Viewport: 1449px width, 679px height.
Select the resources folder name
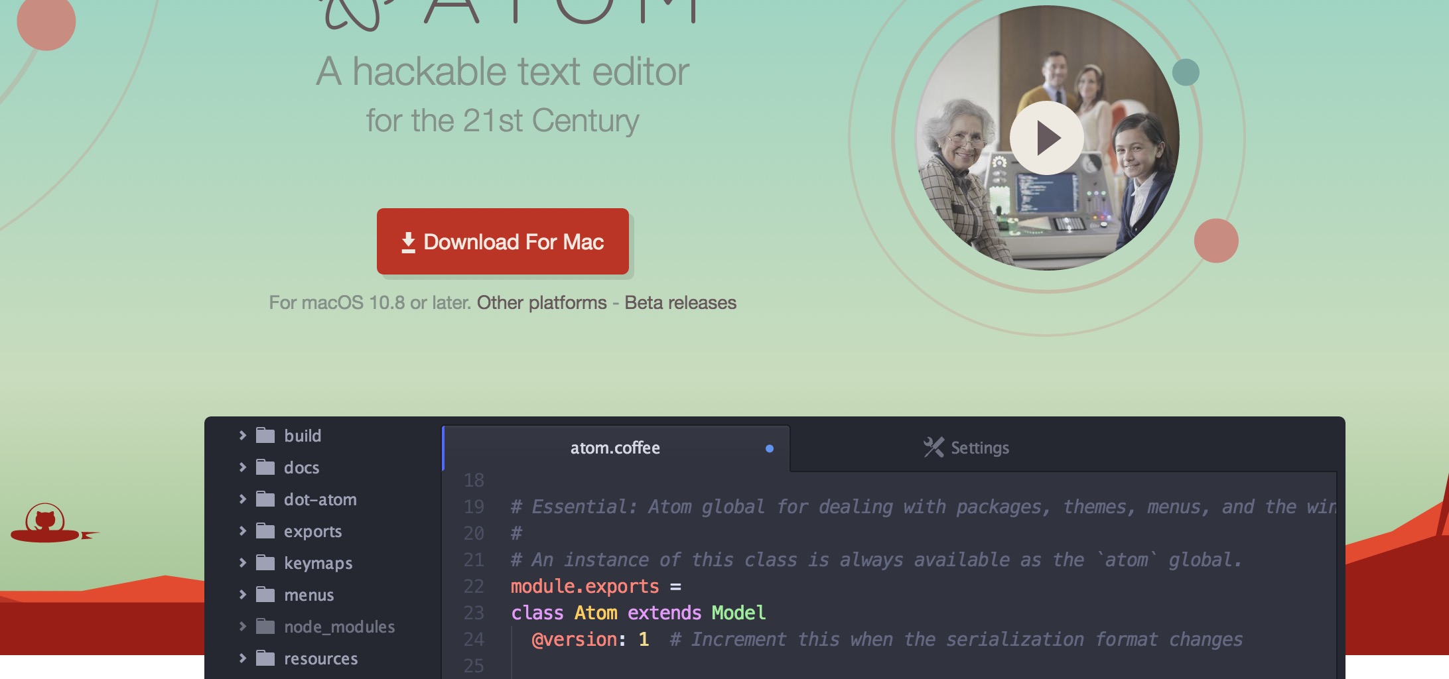coord(320,658)
